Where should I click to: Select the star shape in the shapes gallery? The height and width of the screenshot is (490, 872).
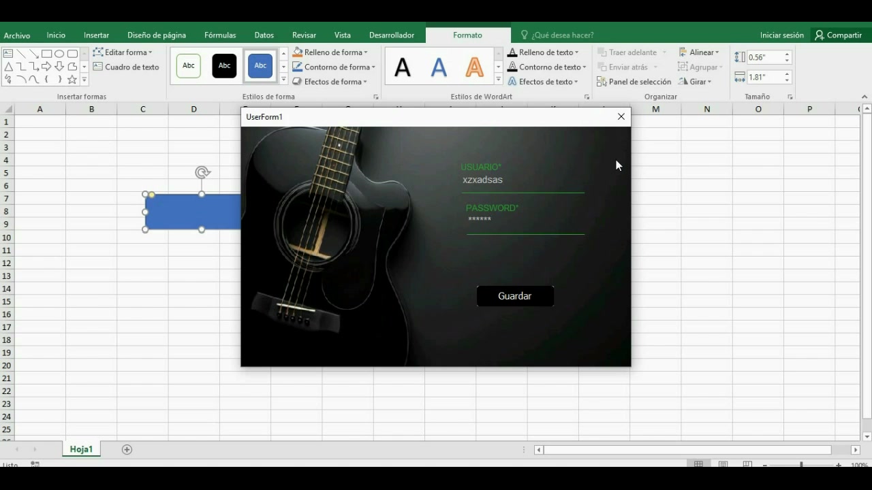point(72,80)
